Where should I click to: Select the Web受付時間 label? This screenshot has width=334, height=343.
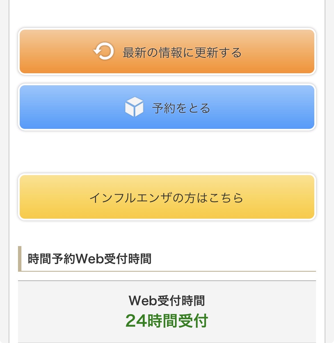click(167, 301)
